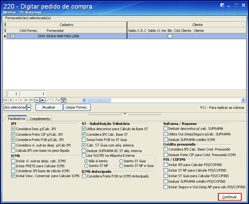This screenshot has height=204, width=249.
Task: Open the 'dos selecionad' dropdown arrow
Action: pyautogui.click(x=29, y=107)
